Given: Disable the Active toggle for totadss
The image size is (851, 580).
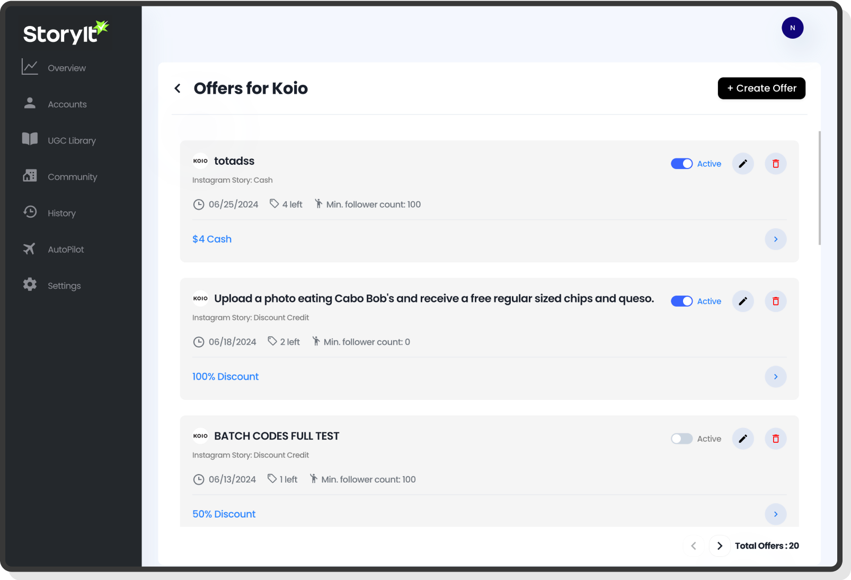Looking at the screenshot, I should tap(681, 164).
